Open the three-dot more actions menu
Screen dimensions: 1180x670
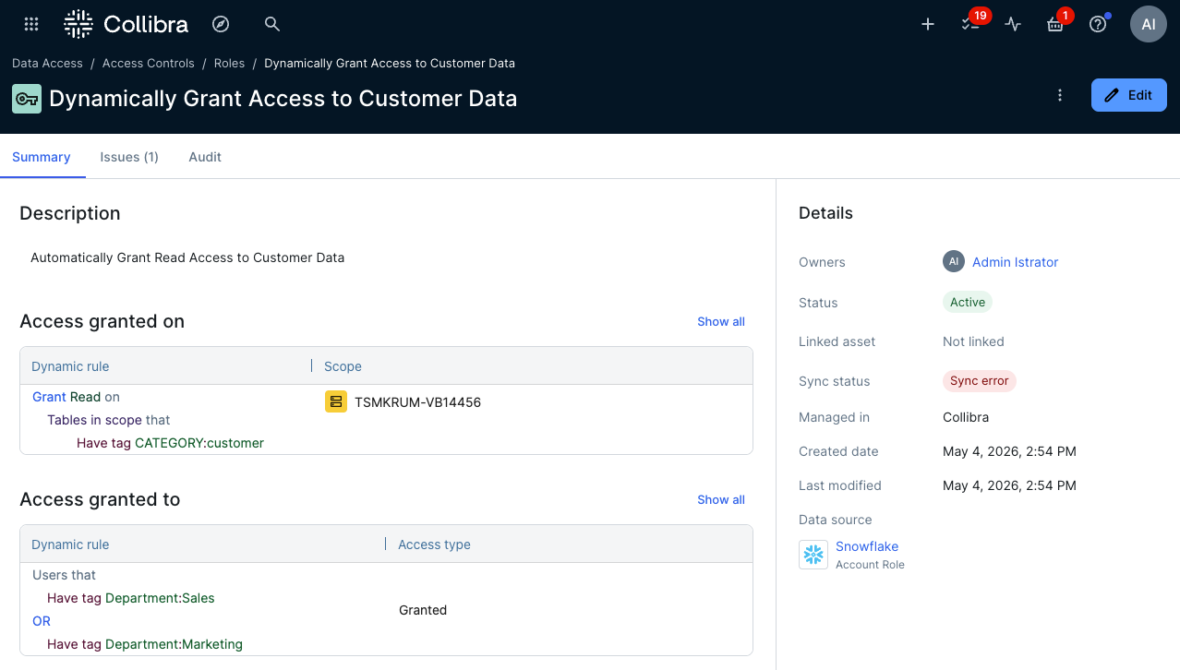click(x=1060, y=95)
